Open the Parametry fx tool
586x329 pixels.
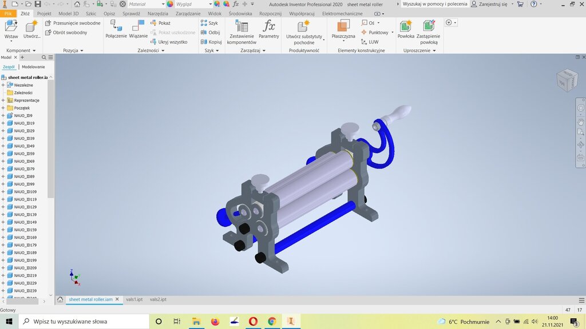[268, 26]
